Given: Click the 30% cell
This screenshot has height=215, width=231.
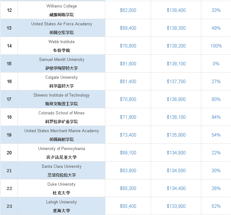Looking at the screenshot, I should tap(216, 171).
